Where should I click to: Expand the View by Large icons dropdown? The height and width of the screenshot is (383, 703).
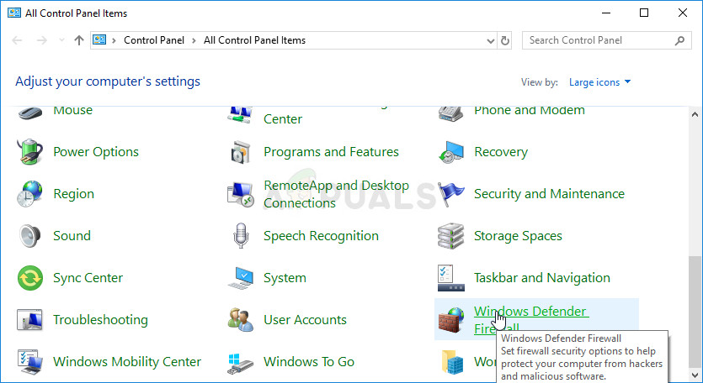pyautogui.click(x=600, y=82)
